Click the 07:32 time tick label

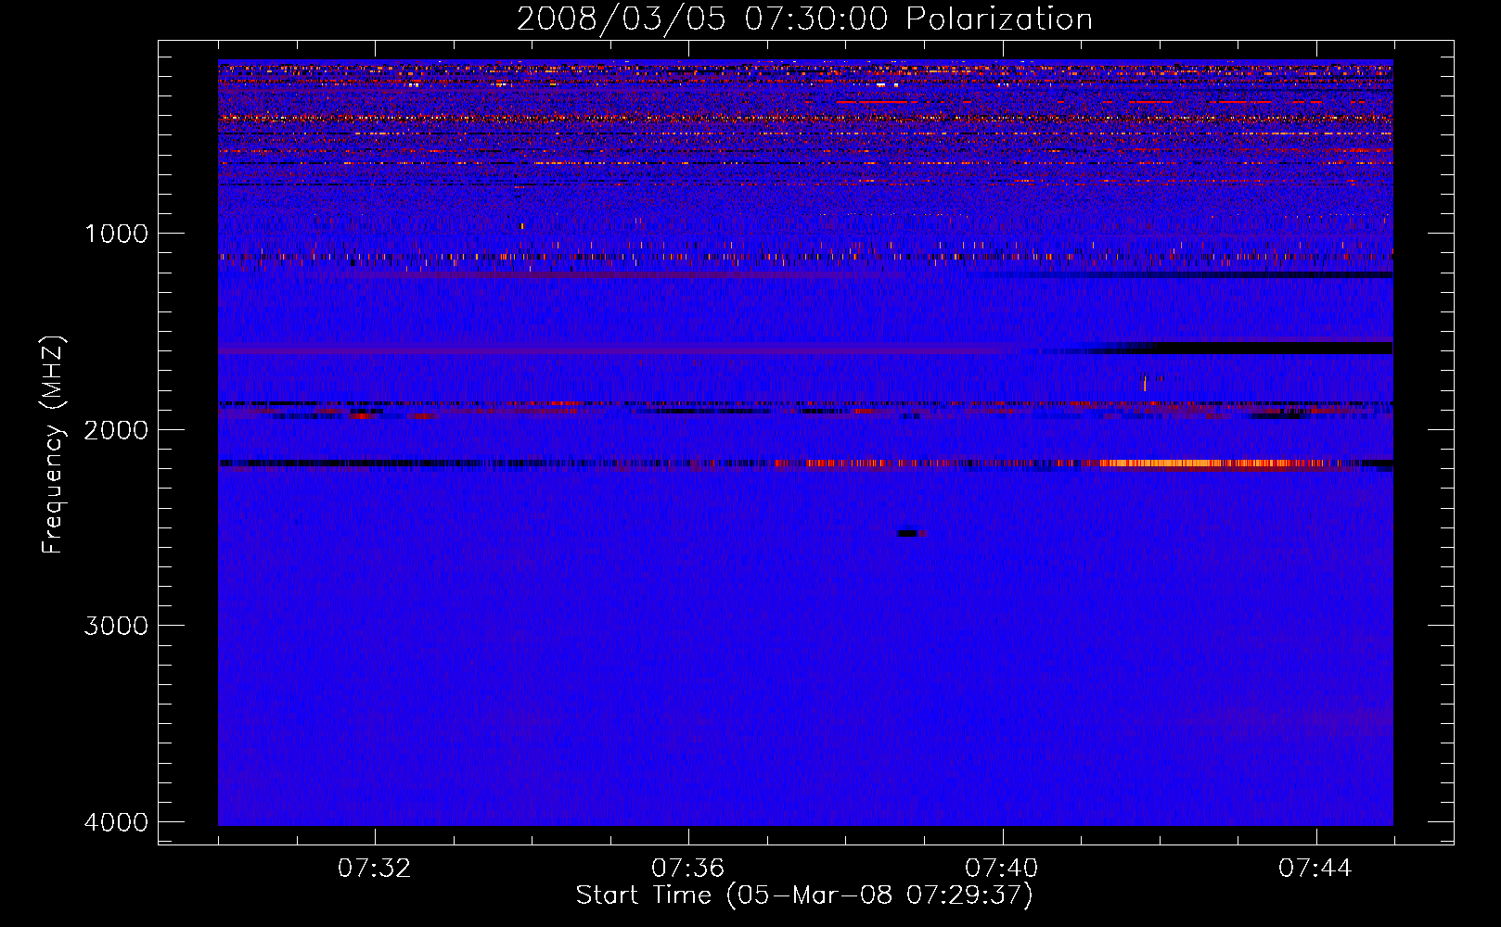pyautogui.click(x=375, y=869)
